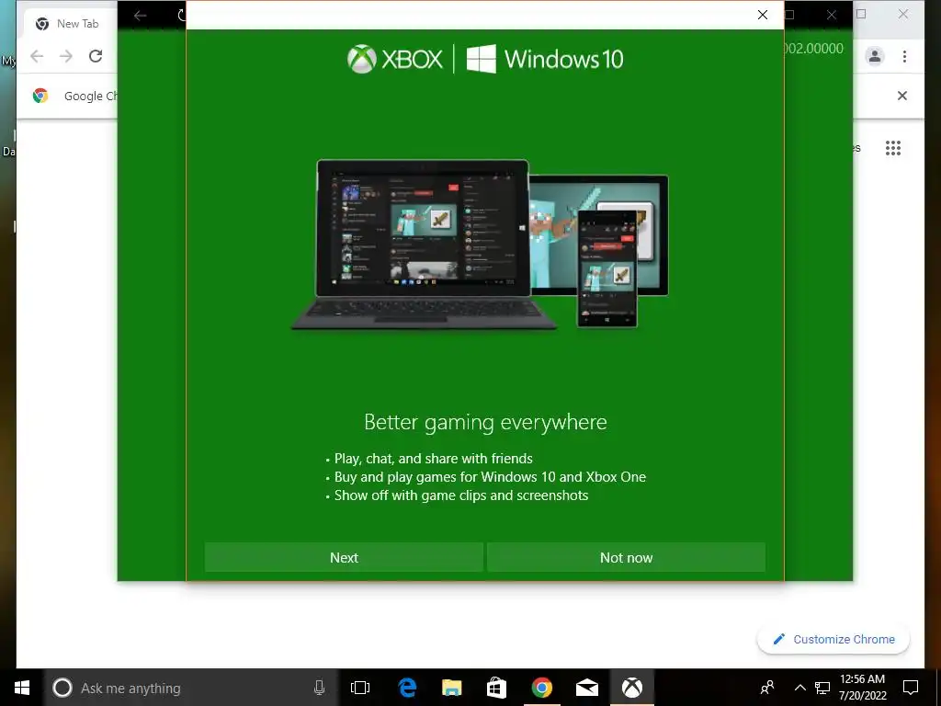The height and width of the screenshot is (706, 941).
Task: Click the Xbox logo in the dialog header
Action: tap(395, 59)
